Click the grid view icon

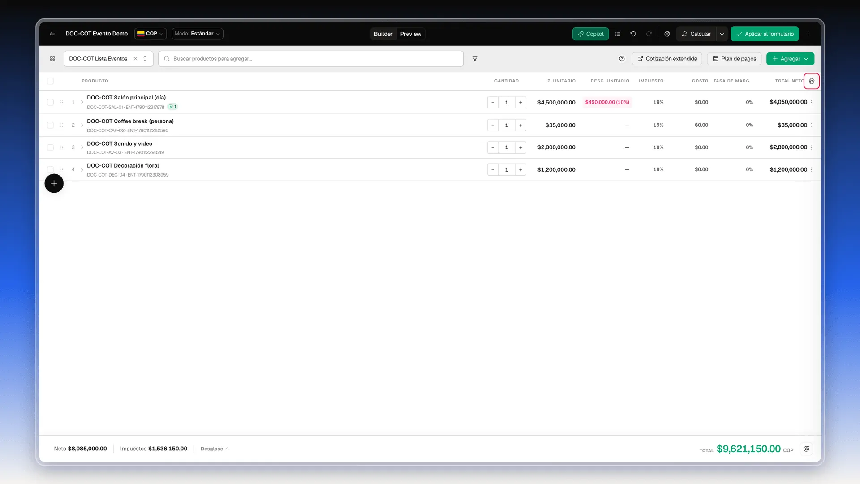pos(52,59)
